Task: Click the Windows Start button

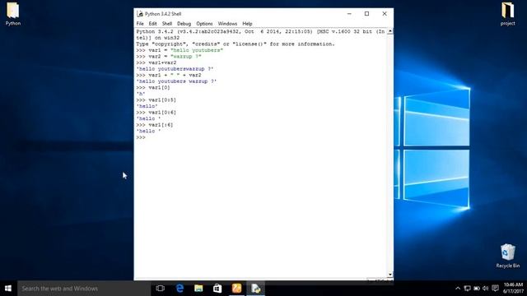Action: coord(8,289)
